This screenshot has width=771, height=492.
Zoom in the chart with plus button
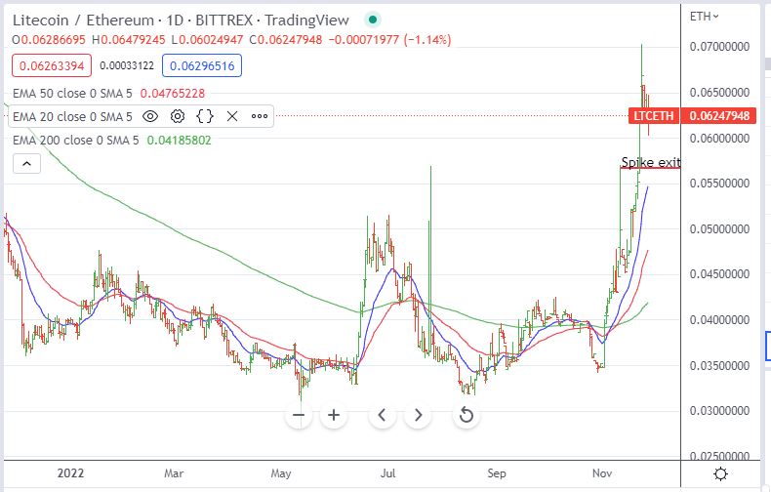pyautogui.click(x=334, y=415)
